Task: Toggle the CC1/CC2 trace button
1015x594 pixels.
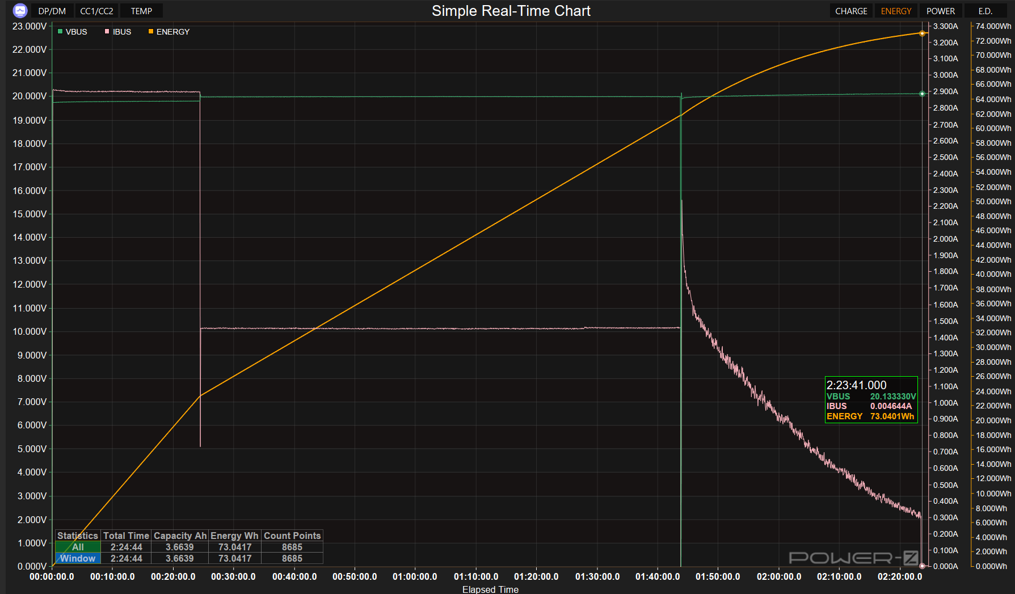Action: tap(96, 11)
